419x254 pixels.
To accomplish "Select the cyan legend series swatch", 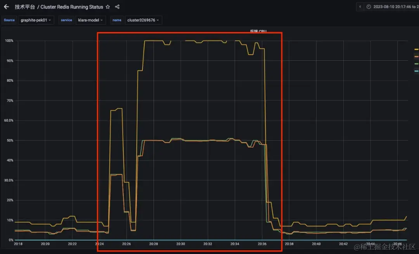I will 416,71.
